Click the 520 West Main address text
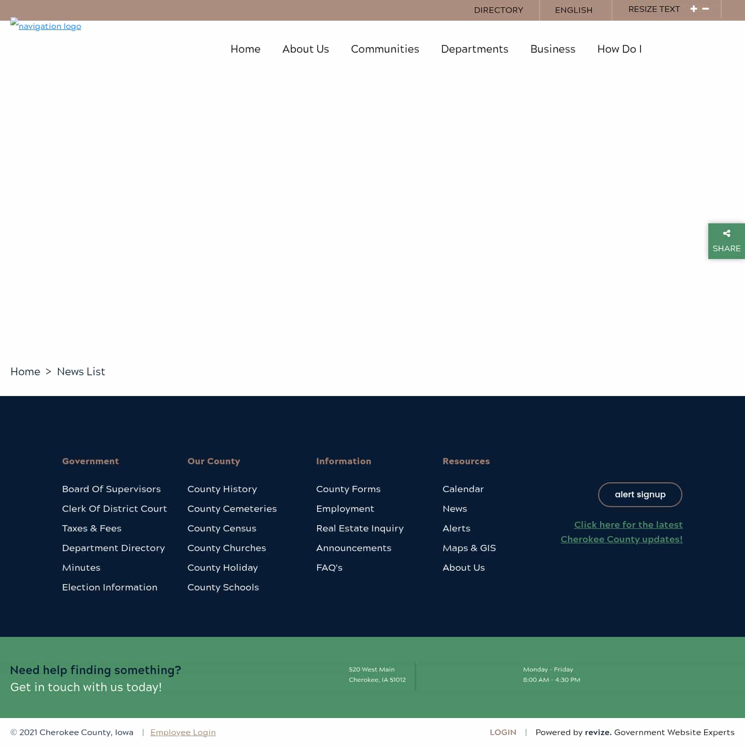The width and height of the screenshot is (745, 747). pyautogui.click(x=377, y=675)
